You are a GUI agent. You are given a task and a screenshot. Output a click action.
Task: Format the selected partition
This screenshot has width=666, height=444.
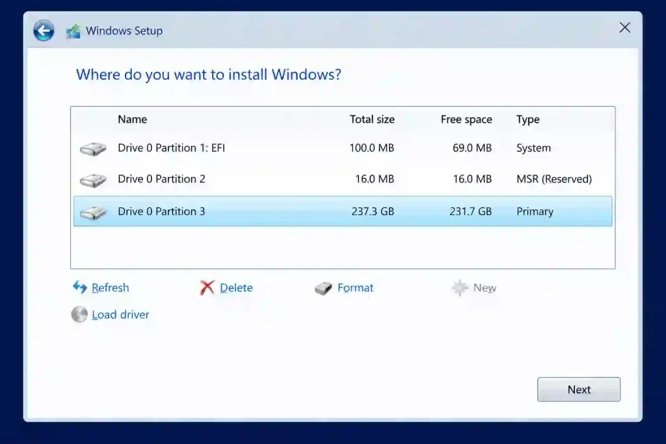click(356, 288)
